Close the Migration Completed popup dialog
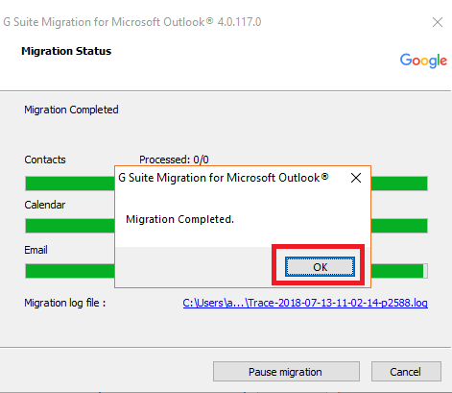452x393 pixels. (356, 178)
